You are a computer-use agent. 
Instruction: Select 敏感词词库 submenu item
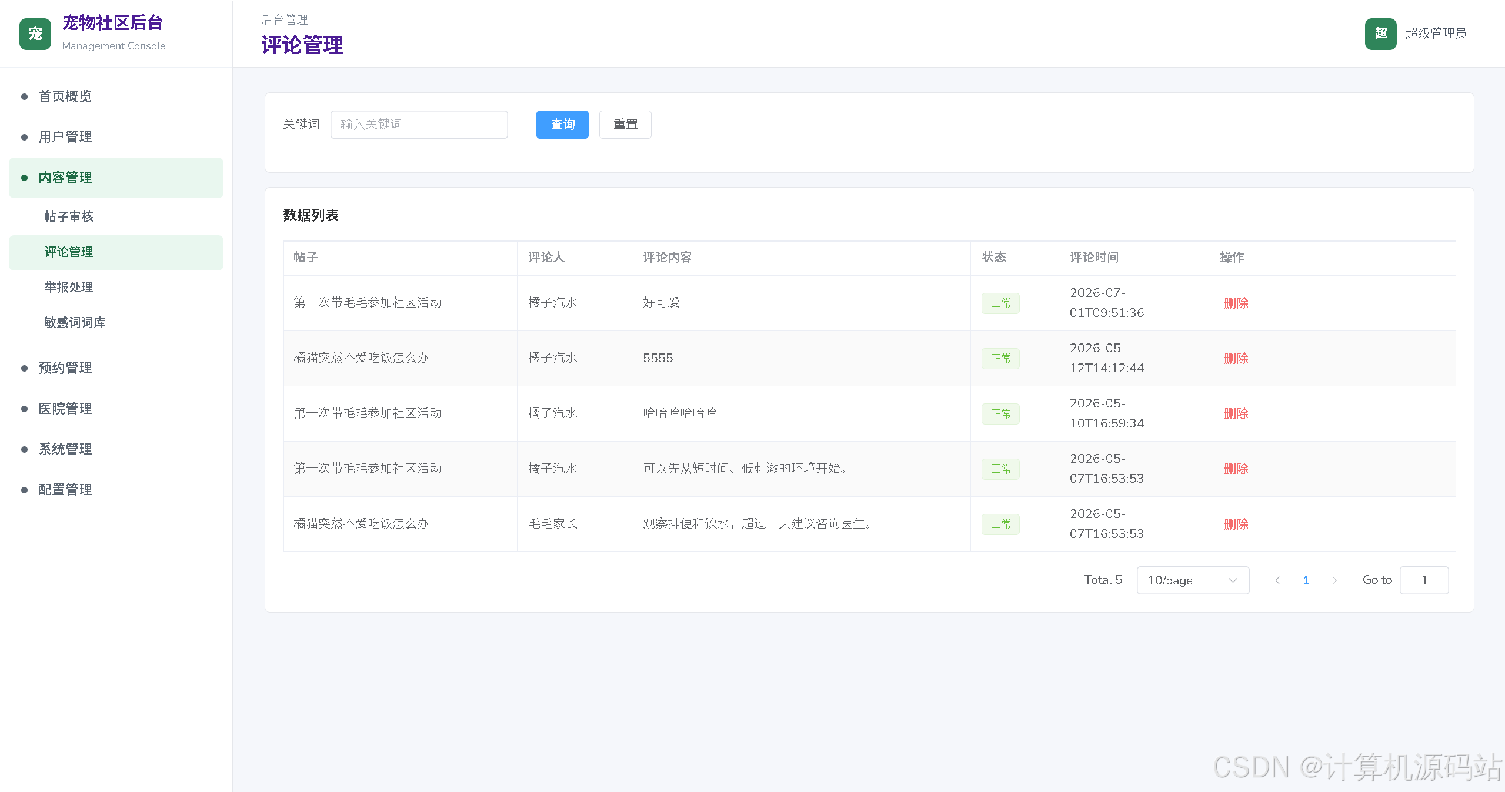pyautogui.click(x=116, y=323)
